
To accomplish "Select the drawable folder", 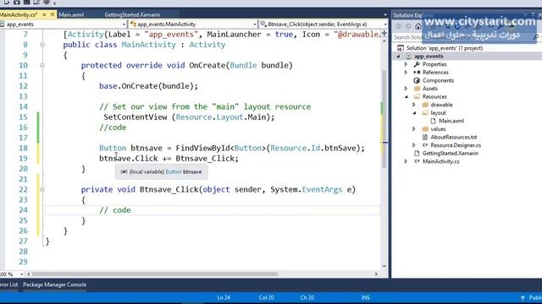I will [441, 105].
